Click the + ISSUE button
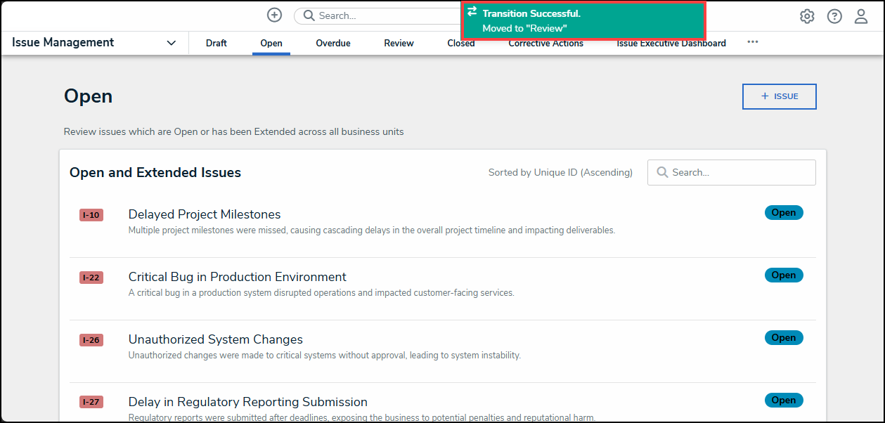The height and width of the screenshot is (423, 885). (x=779, y=96)
